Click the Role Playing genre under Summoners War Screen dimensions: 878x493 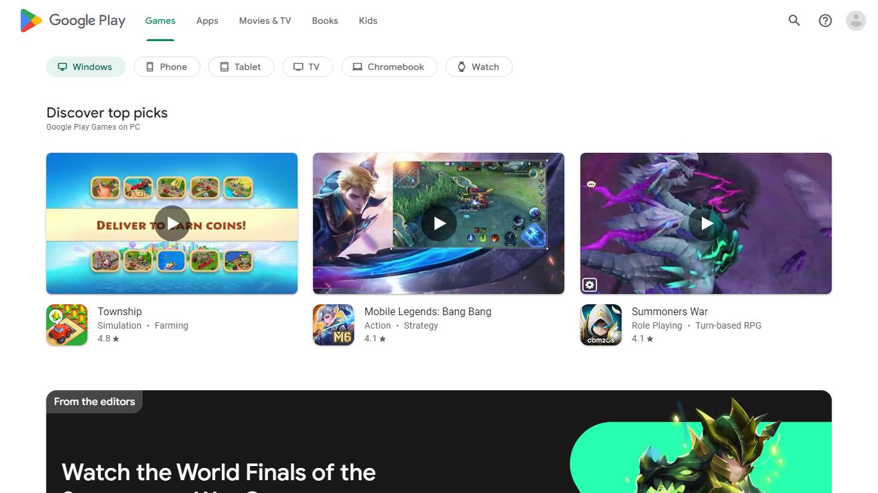click(x=657, y=325)
